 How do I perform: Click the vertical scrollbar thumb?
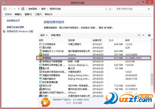(152, 79)
